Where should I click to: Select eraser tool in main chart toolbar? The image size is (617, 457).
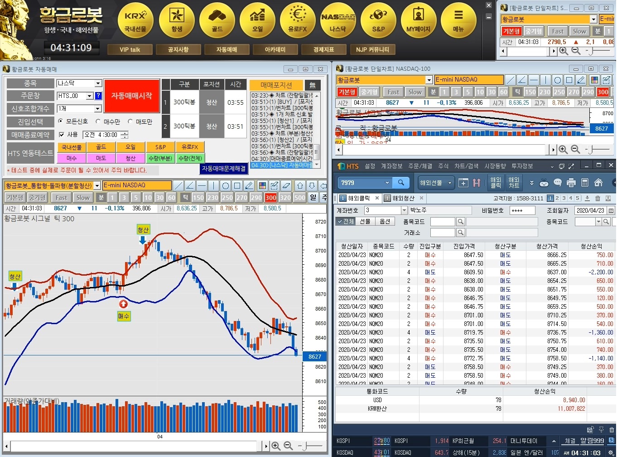point(286,185)
